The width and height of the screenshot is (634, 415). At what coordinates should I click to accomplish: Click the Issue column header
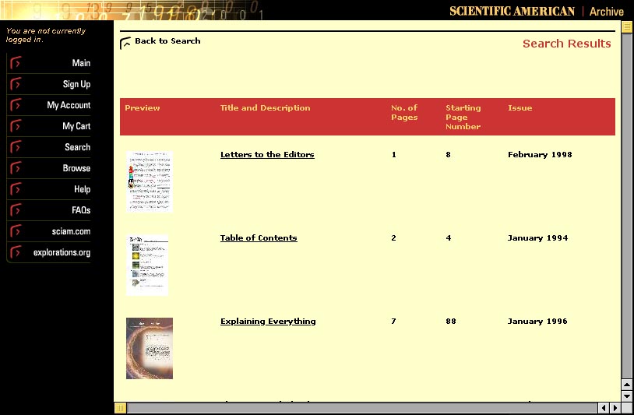point(520,108)
